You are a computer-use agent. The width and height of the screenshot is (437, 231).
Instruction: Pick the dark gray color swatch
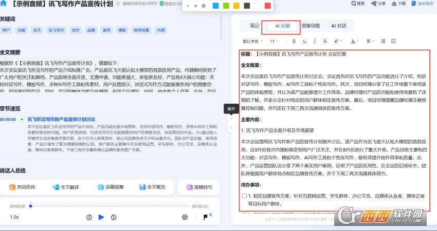click(x=247, y=6)
